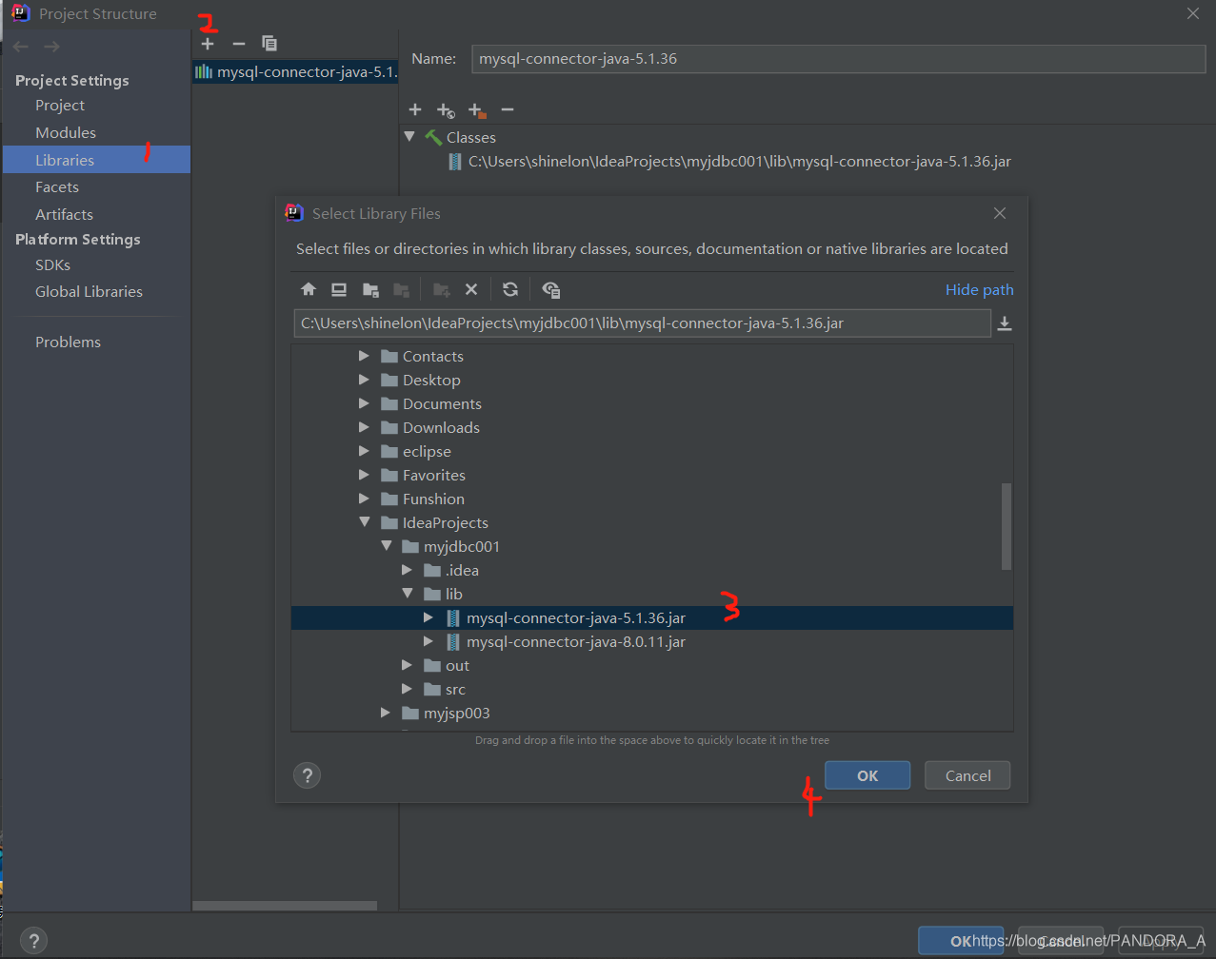Collapse the lib folder
Image resolution: width=1216 pixels, height=959 pixels.
pos(408,594)
